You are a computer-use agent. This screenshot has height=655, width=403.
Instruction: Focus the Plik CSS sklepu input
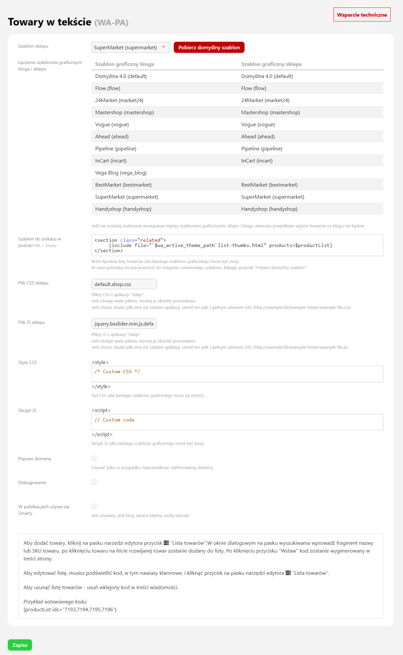(124, 284)
